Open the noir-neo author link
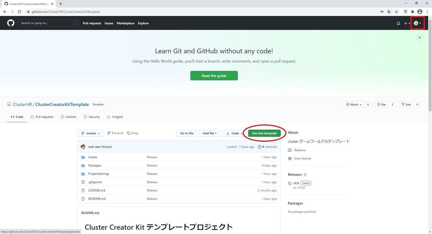The width and height of the screenshot is (432, 234). (94, 147)
